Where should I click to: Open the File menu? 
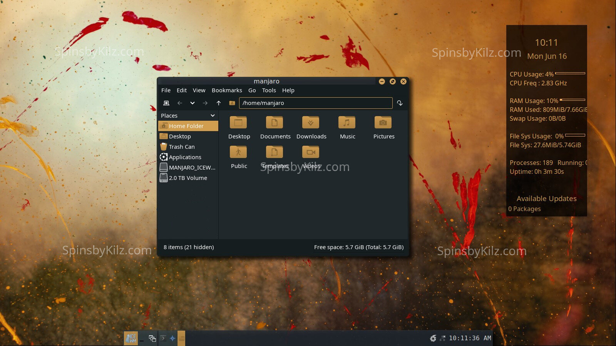click(x=166, y=90)
